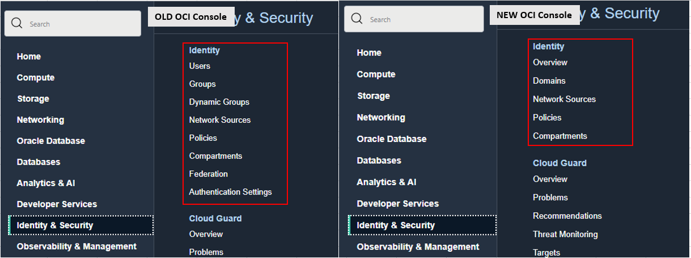Select Identity & Security in old console menu
The width and height of the screenshot is (691, 258).
tap(81, 225)
